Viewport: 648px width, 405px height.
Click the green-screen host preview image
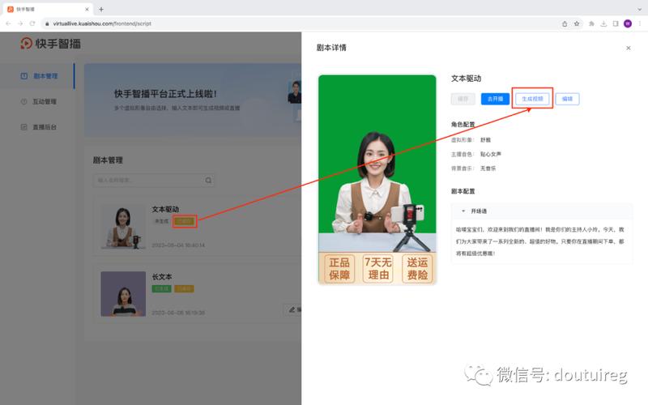tap(377, 180)
